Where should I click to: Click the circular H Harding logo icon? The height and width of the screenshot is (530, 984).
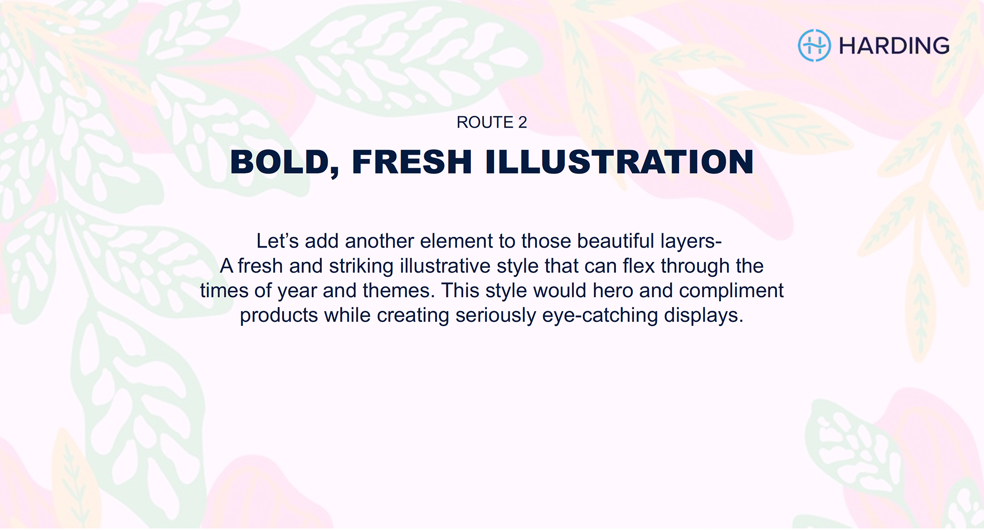click(814, 46)
